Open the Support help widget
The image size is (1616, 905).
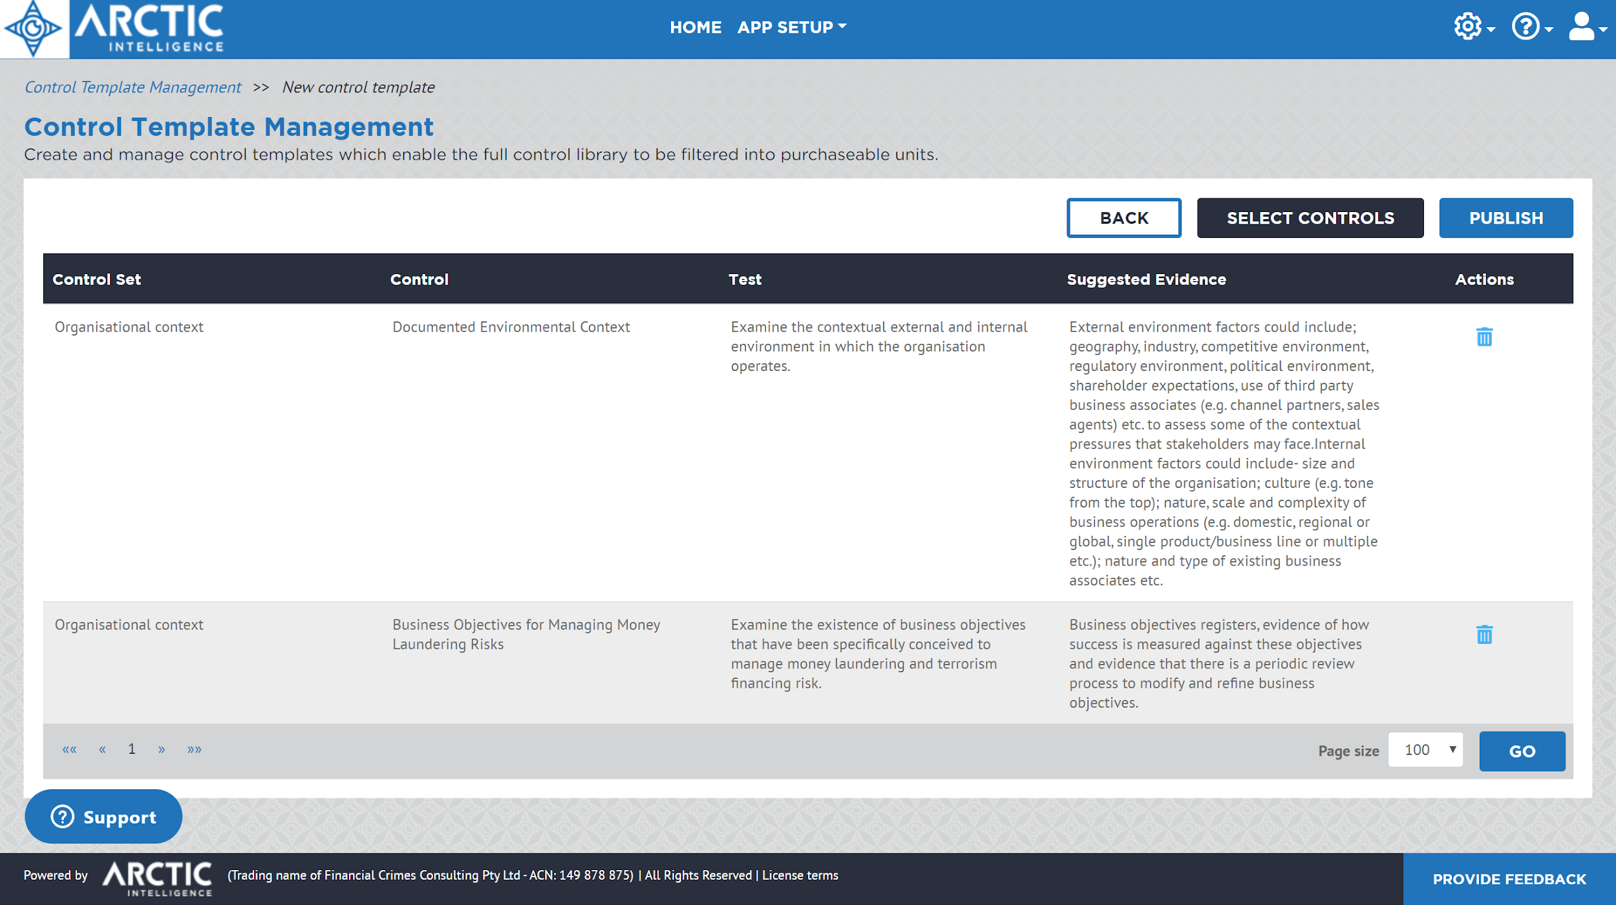click(x=103, y=816)
